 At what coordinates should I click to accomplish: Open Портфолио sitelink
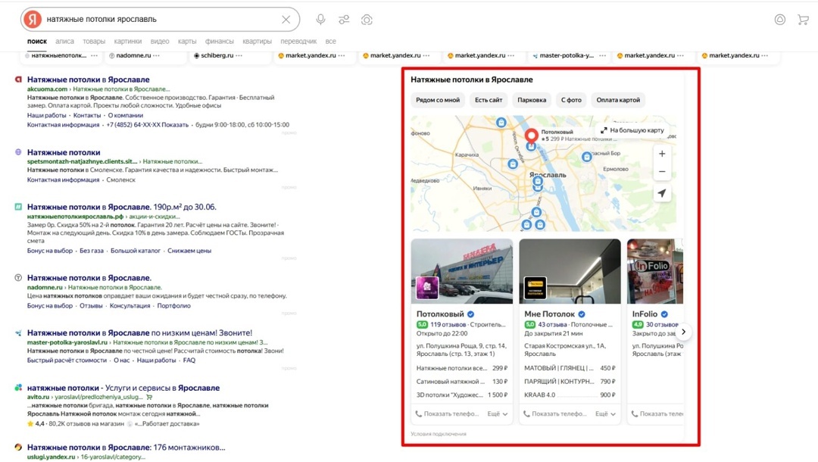click(x=173, y=306)
